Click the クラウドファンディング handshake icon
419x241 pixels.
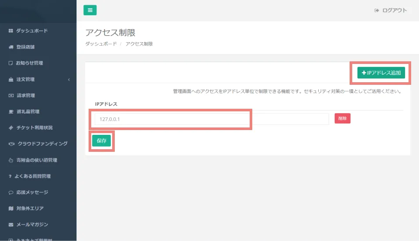[12, 144]
